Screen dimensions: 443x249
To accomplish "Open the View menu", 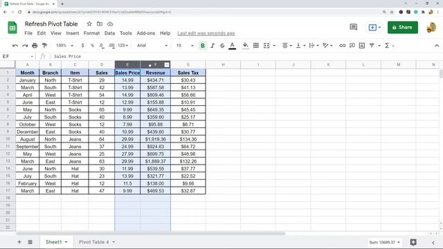I will tap(56, 33).
